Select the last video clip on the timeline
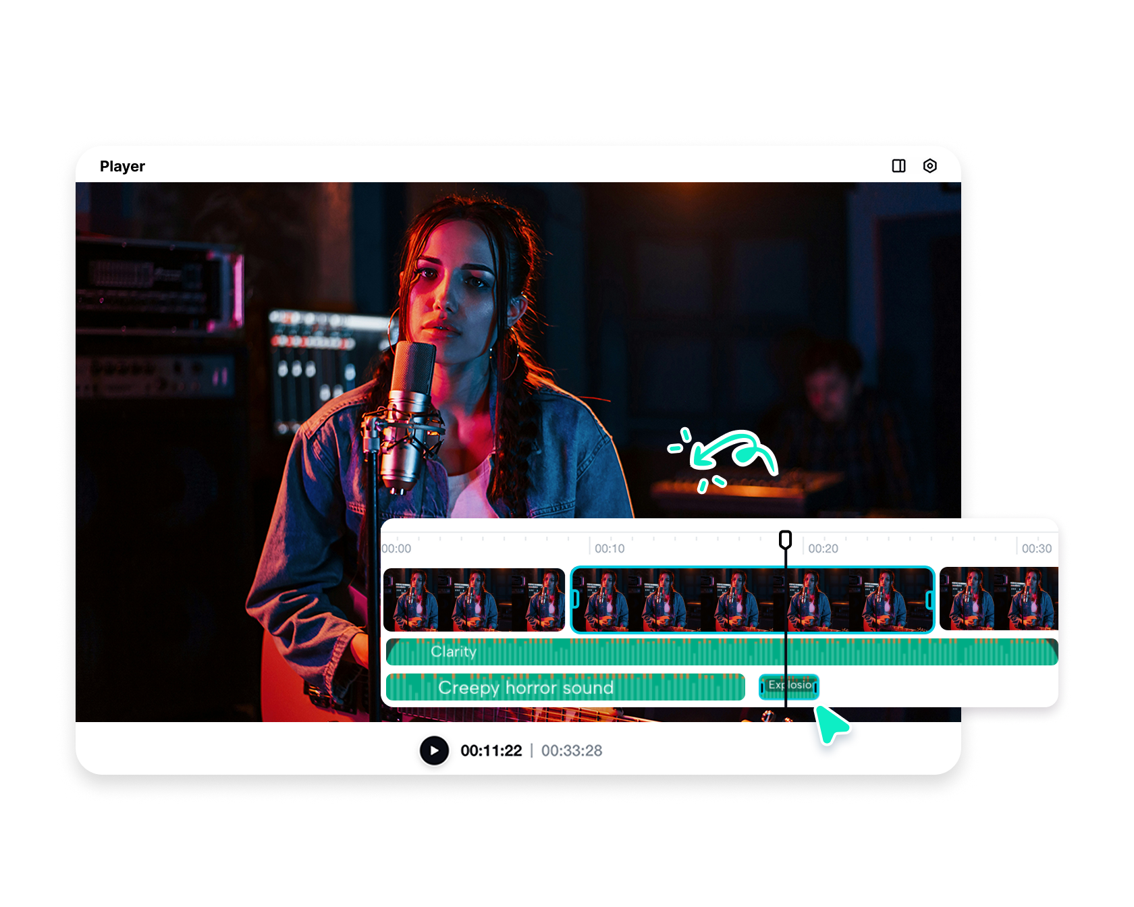The height and width of the screenshot is (907, 1134). [x=999, y=599]
